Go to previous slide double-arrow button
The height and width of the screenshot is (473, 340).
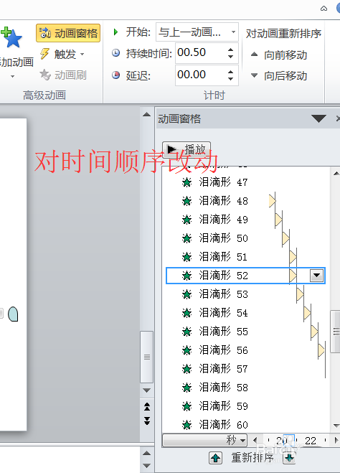click(147, 407)
